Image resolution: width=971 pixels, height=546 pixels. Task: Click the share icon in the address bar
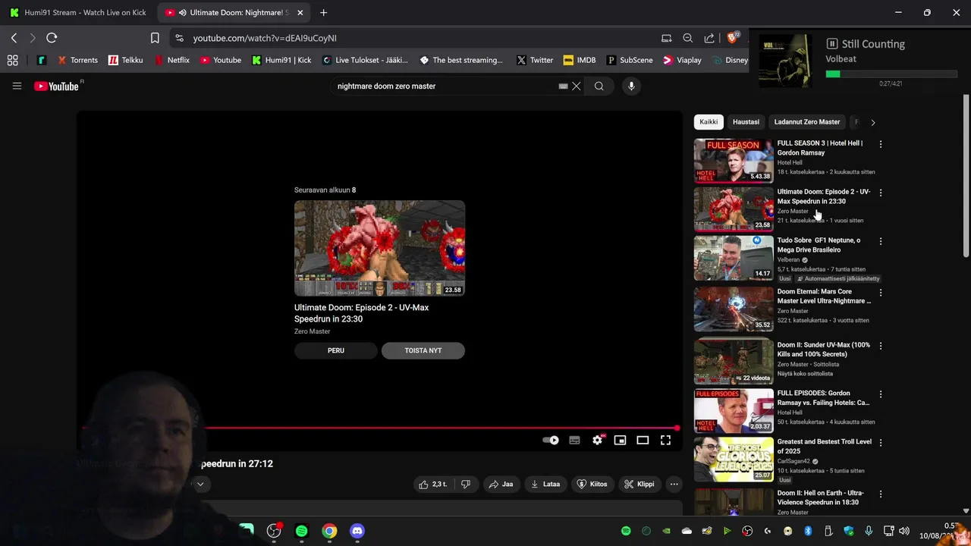click(709, 38)
